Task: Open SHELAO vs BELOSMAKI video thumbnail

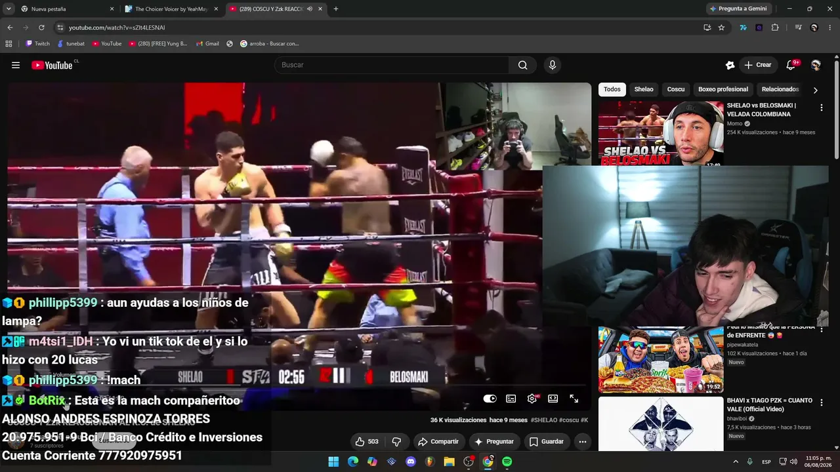Action: [x=661, y=133]
